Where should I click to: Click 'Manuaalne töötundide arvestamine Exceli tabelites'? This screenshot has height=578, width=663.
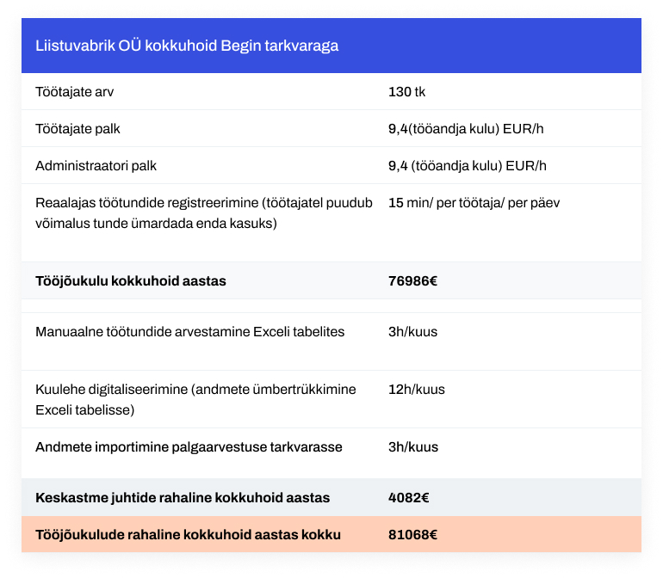[x=189, y=332]
